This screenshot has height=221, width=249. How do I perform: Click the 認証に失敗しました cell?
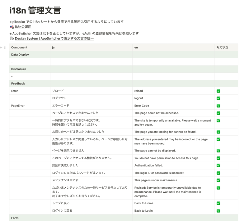pyautogui.click(x=91, y=165)
